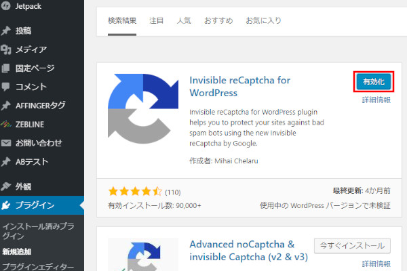Click the ZEBLINE colored stripes icon
This screenshot has width=407, height=271.
pos(5,124)
